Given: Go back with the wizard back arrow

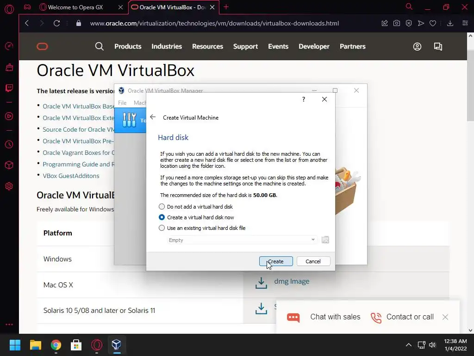Looking at the screenshot, I should 153,117.
